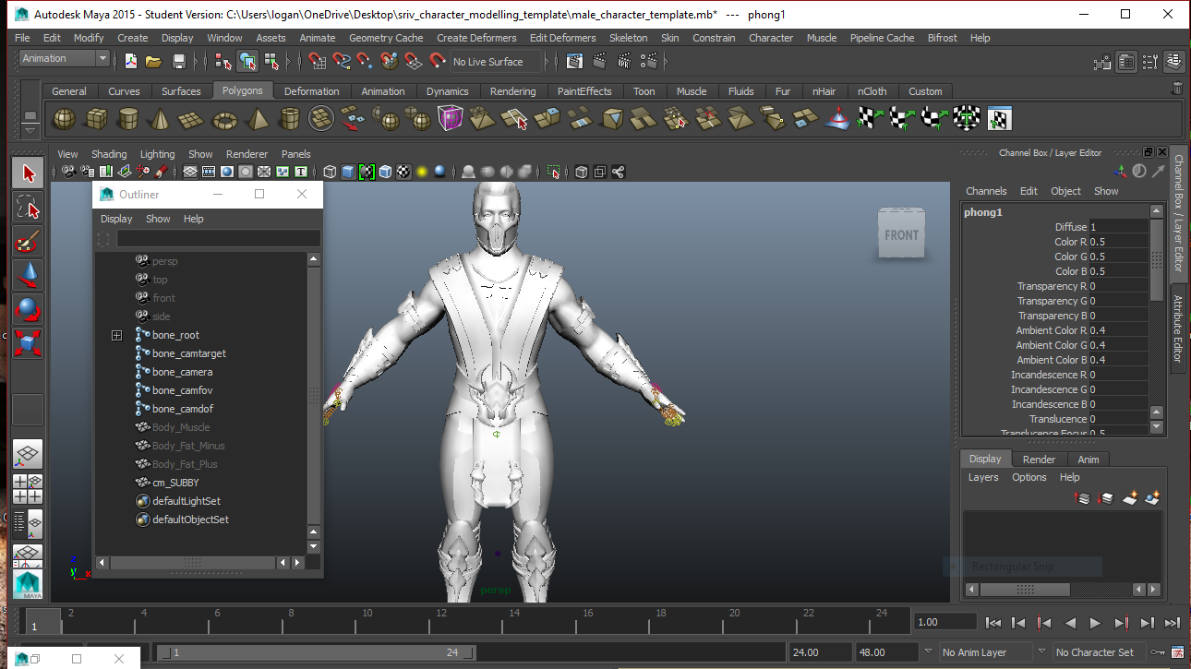
Task: Select the Move tool cone icon
Action: [28, 275]
